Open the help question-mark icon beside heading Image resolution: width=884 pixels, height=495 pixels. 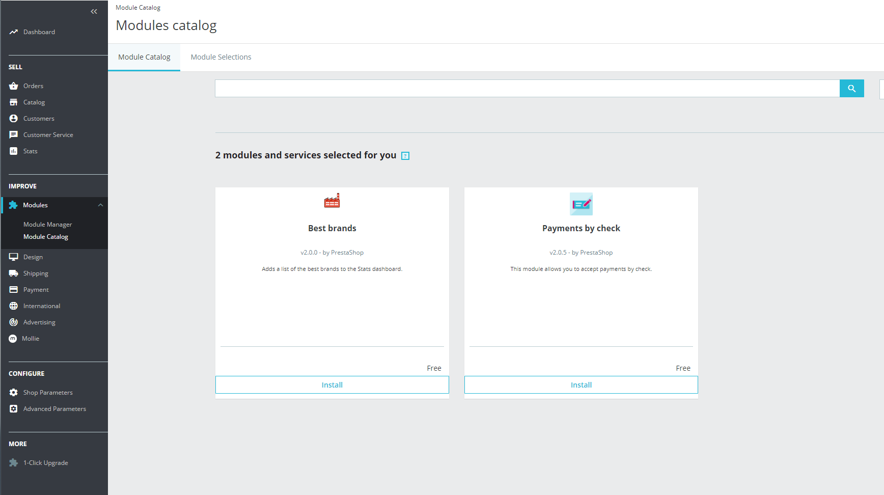(405, 156)
